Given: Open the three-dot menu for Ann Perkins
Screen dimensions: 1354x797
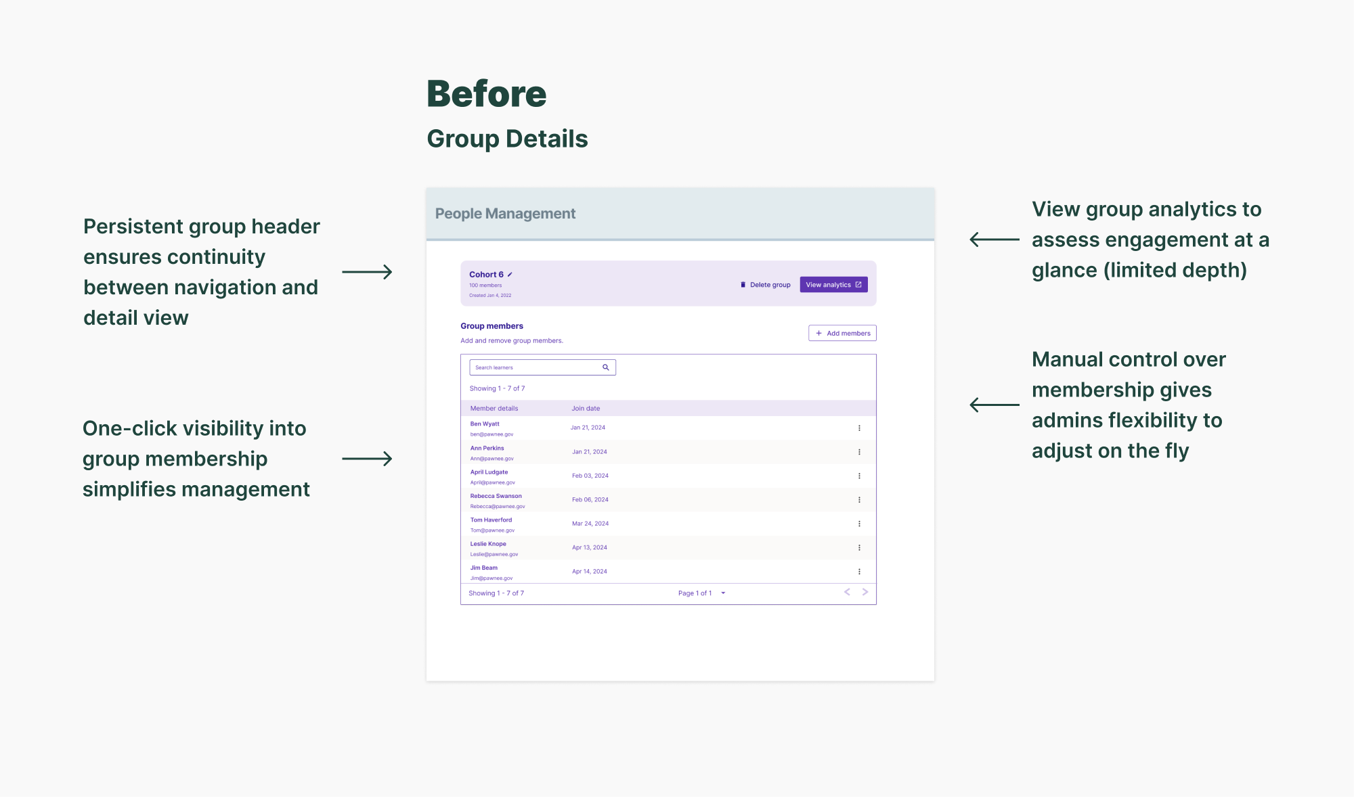Looking at the screenshot, I should click(x=859, y=452).
